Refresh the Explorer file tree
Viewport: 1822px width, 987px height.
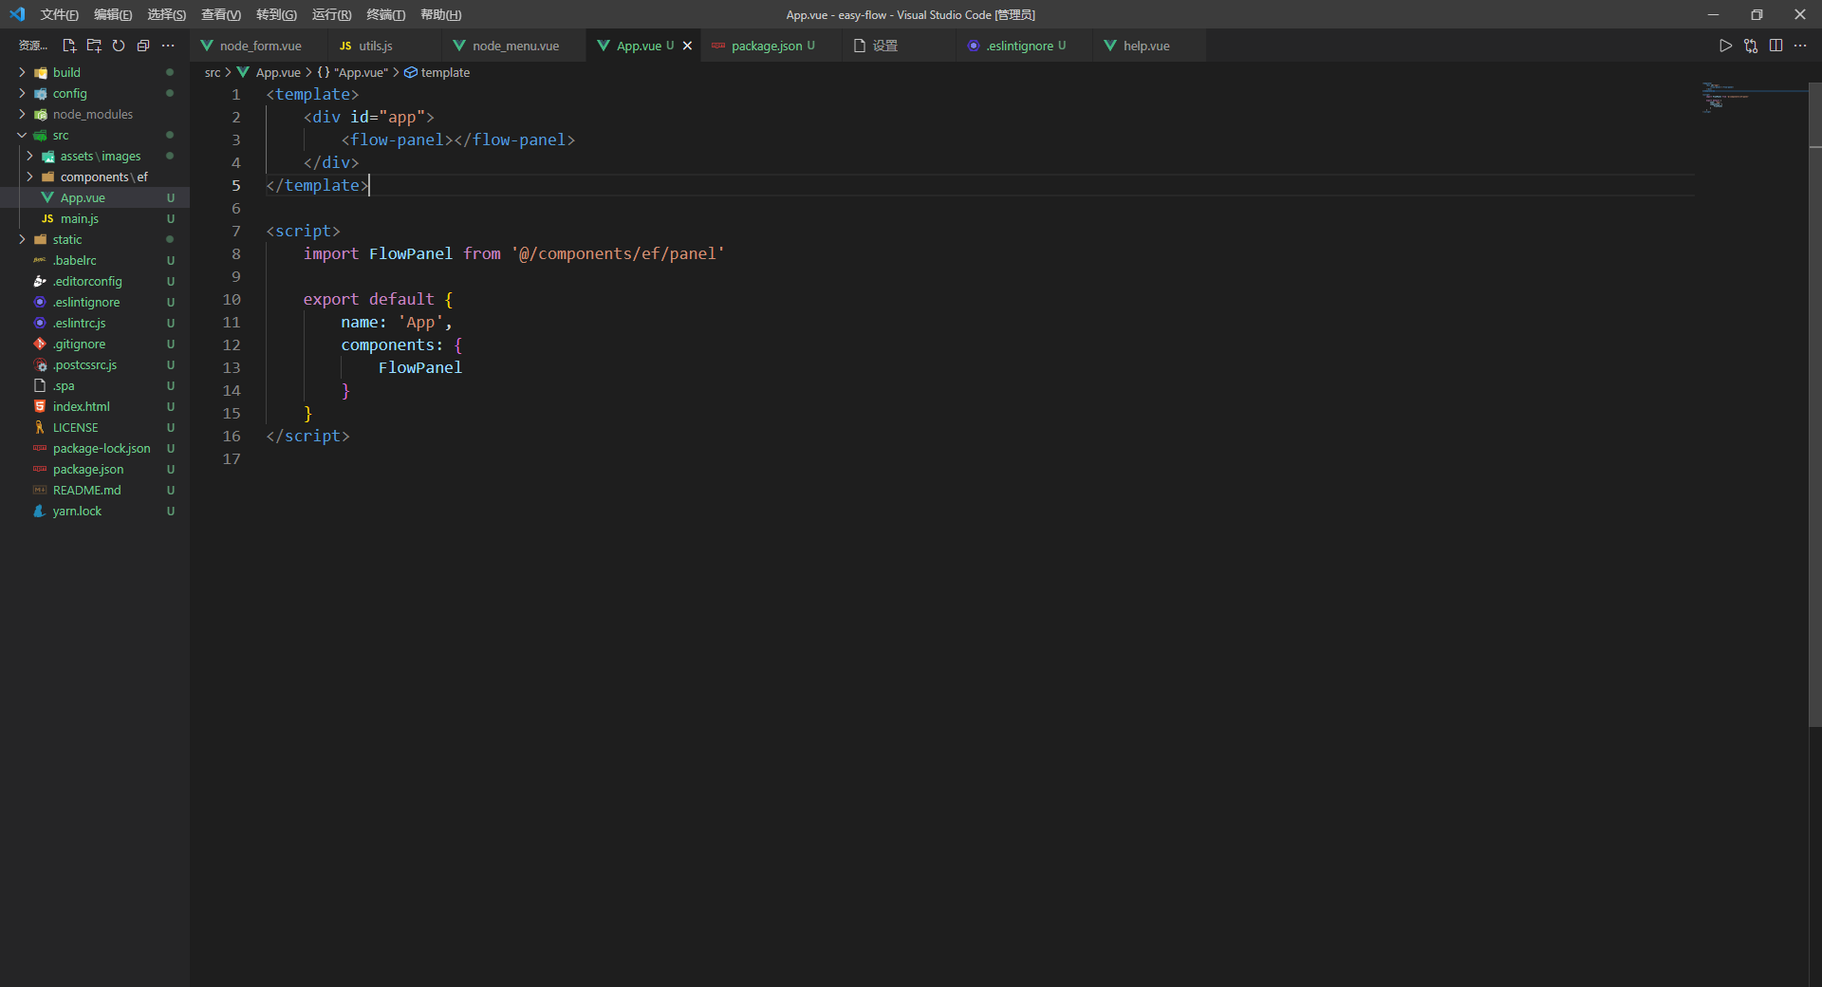[x=118, y=45]
